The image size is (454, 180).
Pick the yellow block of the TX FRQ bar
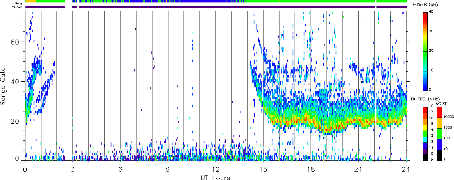click(x=425, y=128)
